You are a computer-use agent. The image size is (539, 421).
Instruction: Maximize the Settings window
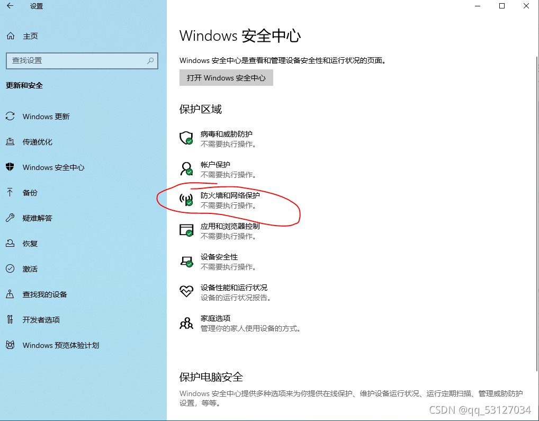click(x=502, y=6)
